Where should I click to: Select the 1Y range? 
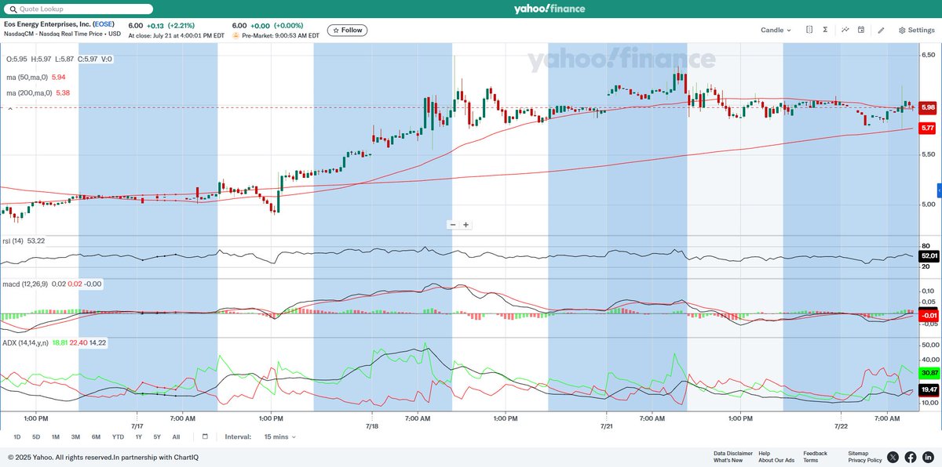(x=138, y=436)
